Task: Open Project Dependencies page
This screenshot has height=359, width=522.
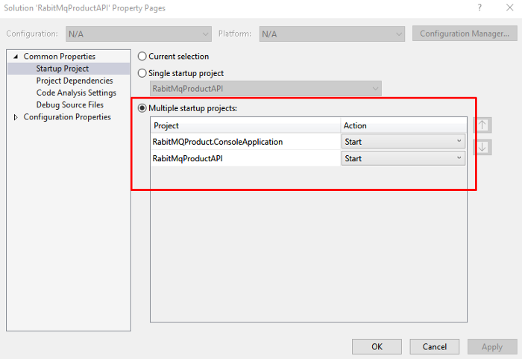Action: click(75, 81)
